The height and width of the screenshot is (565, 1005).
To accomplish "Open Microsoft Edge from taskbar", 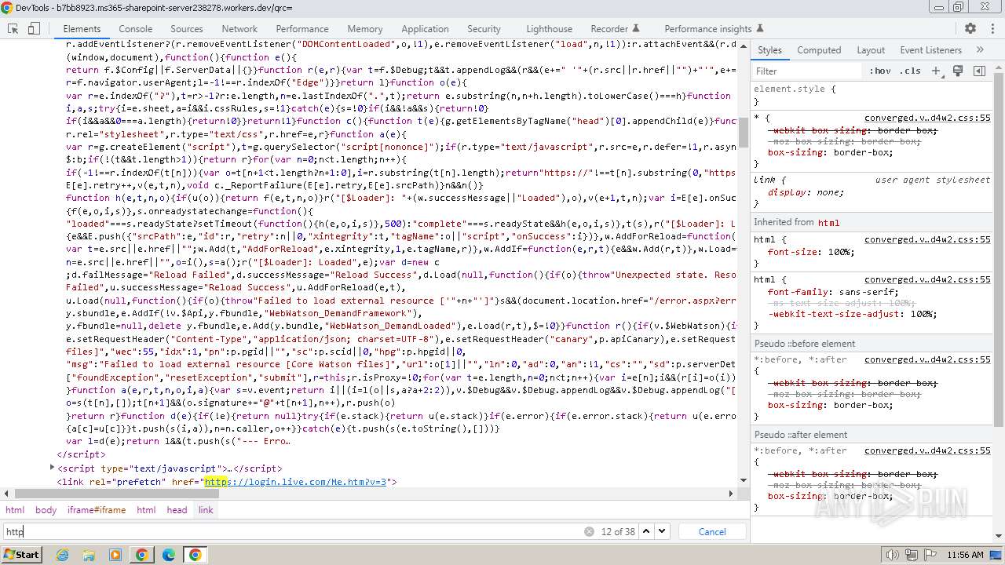I will point(169,554).
